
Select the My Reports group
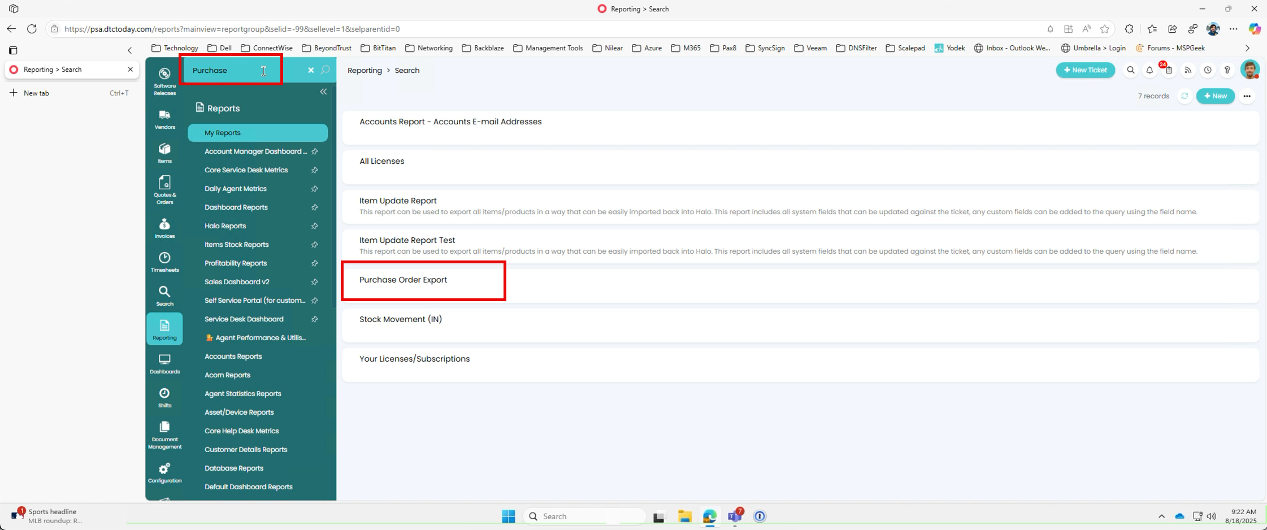pos(258,133)
